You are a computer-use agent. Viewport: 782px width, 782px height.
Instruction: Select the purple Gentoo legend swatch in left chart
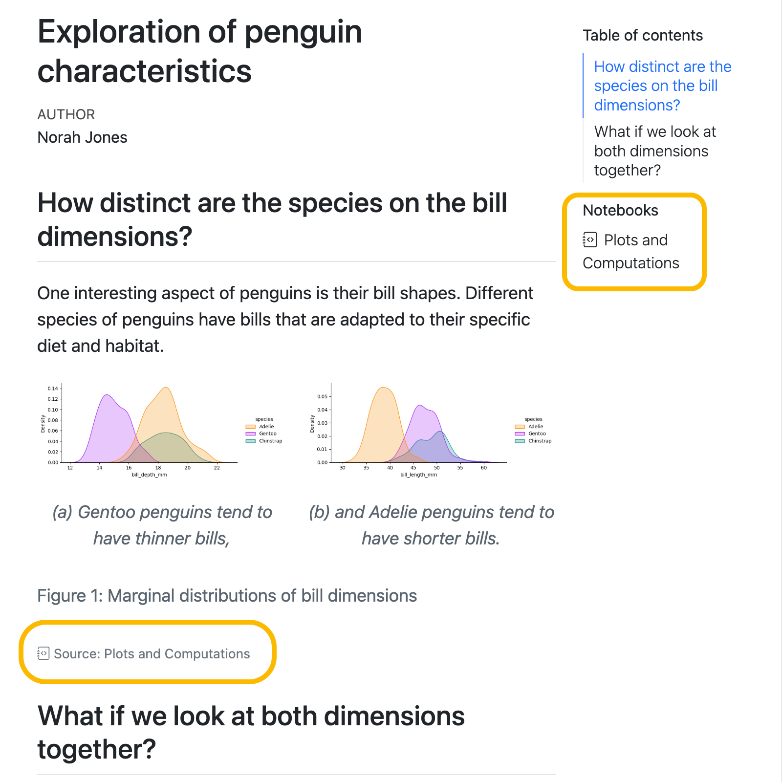[x=250, y=434]
